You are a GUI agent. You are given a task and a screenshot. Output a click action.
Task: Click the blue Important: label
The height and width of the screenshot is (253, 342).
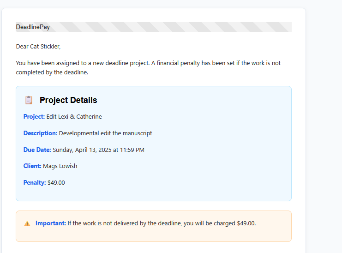tap(51, 223)
